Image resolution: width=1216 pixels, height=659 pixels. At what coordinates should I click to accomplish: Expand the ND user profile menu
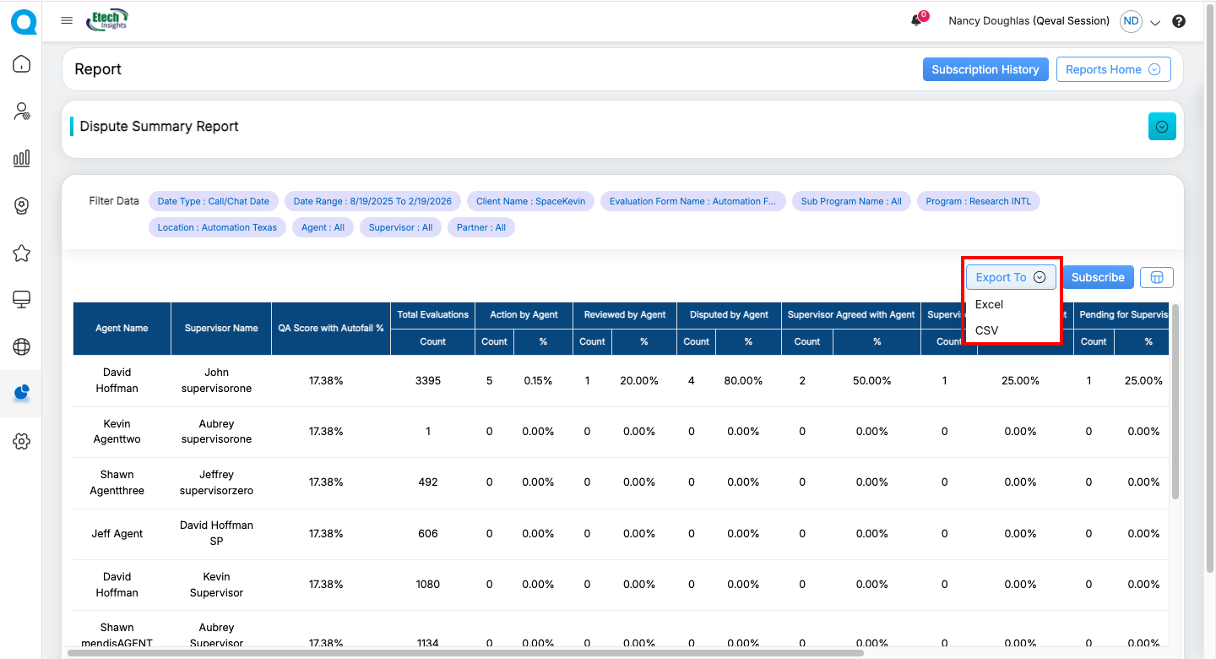click(1155, 23)
